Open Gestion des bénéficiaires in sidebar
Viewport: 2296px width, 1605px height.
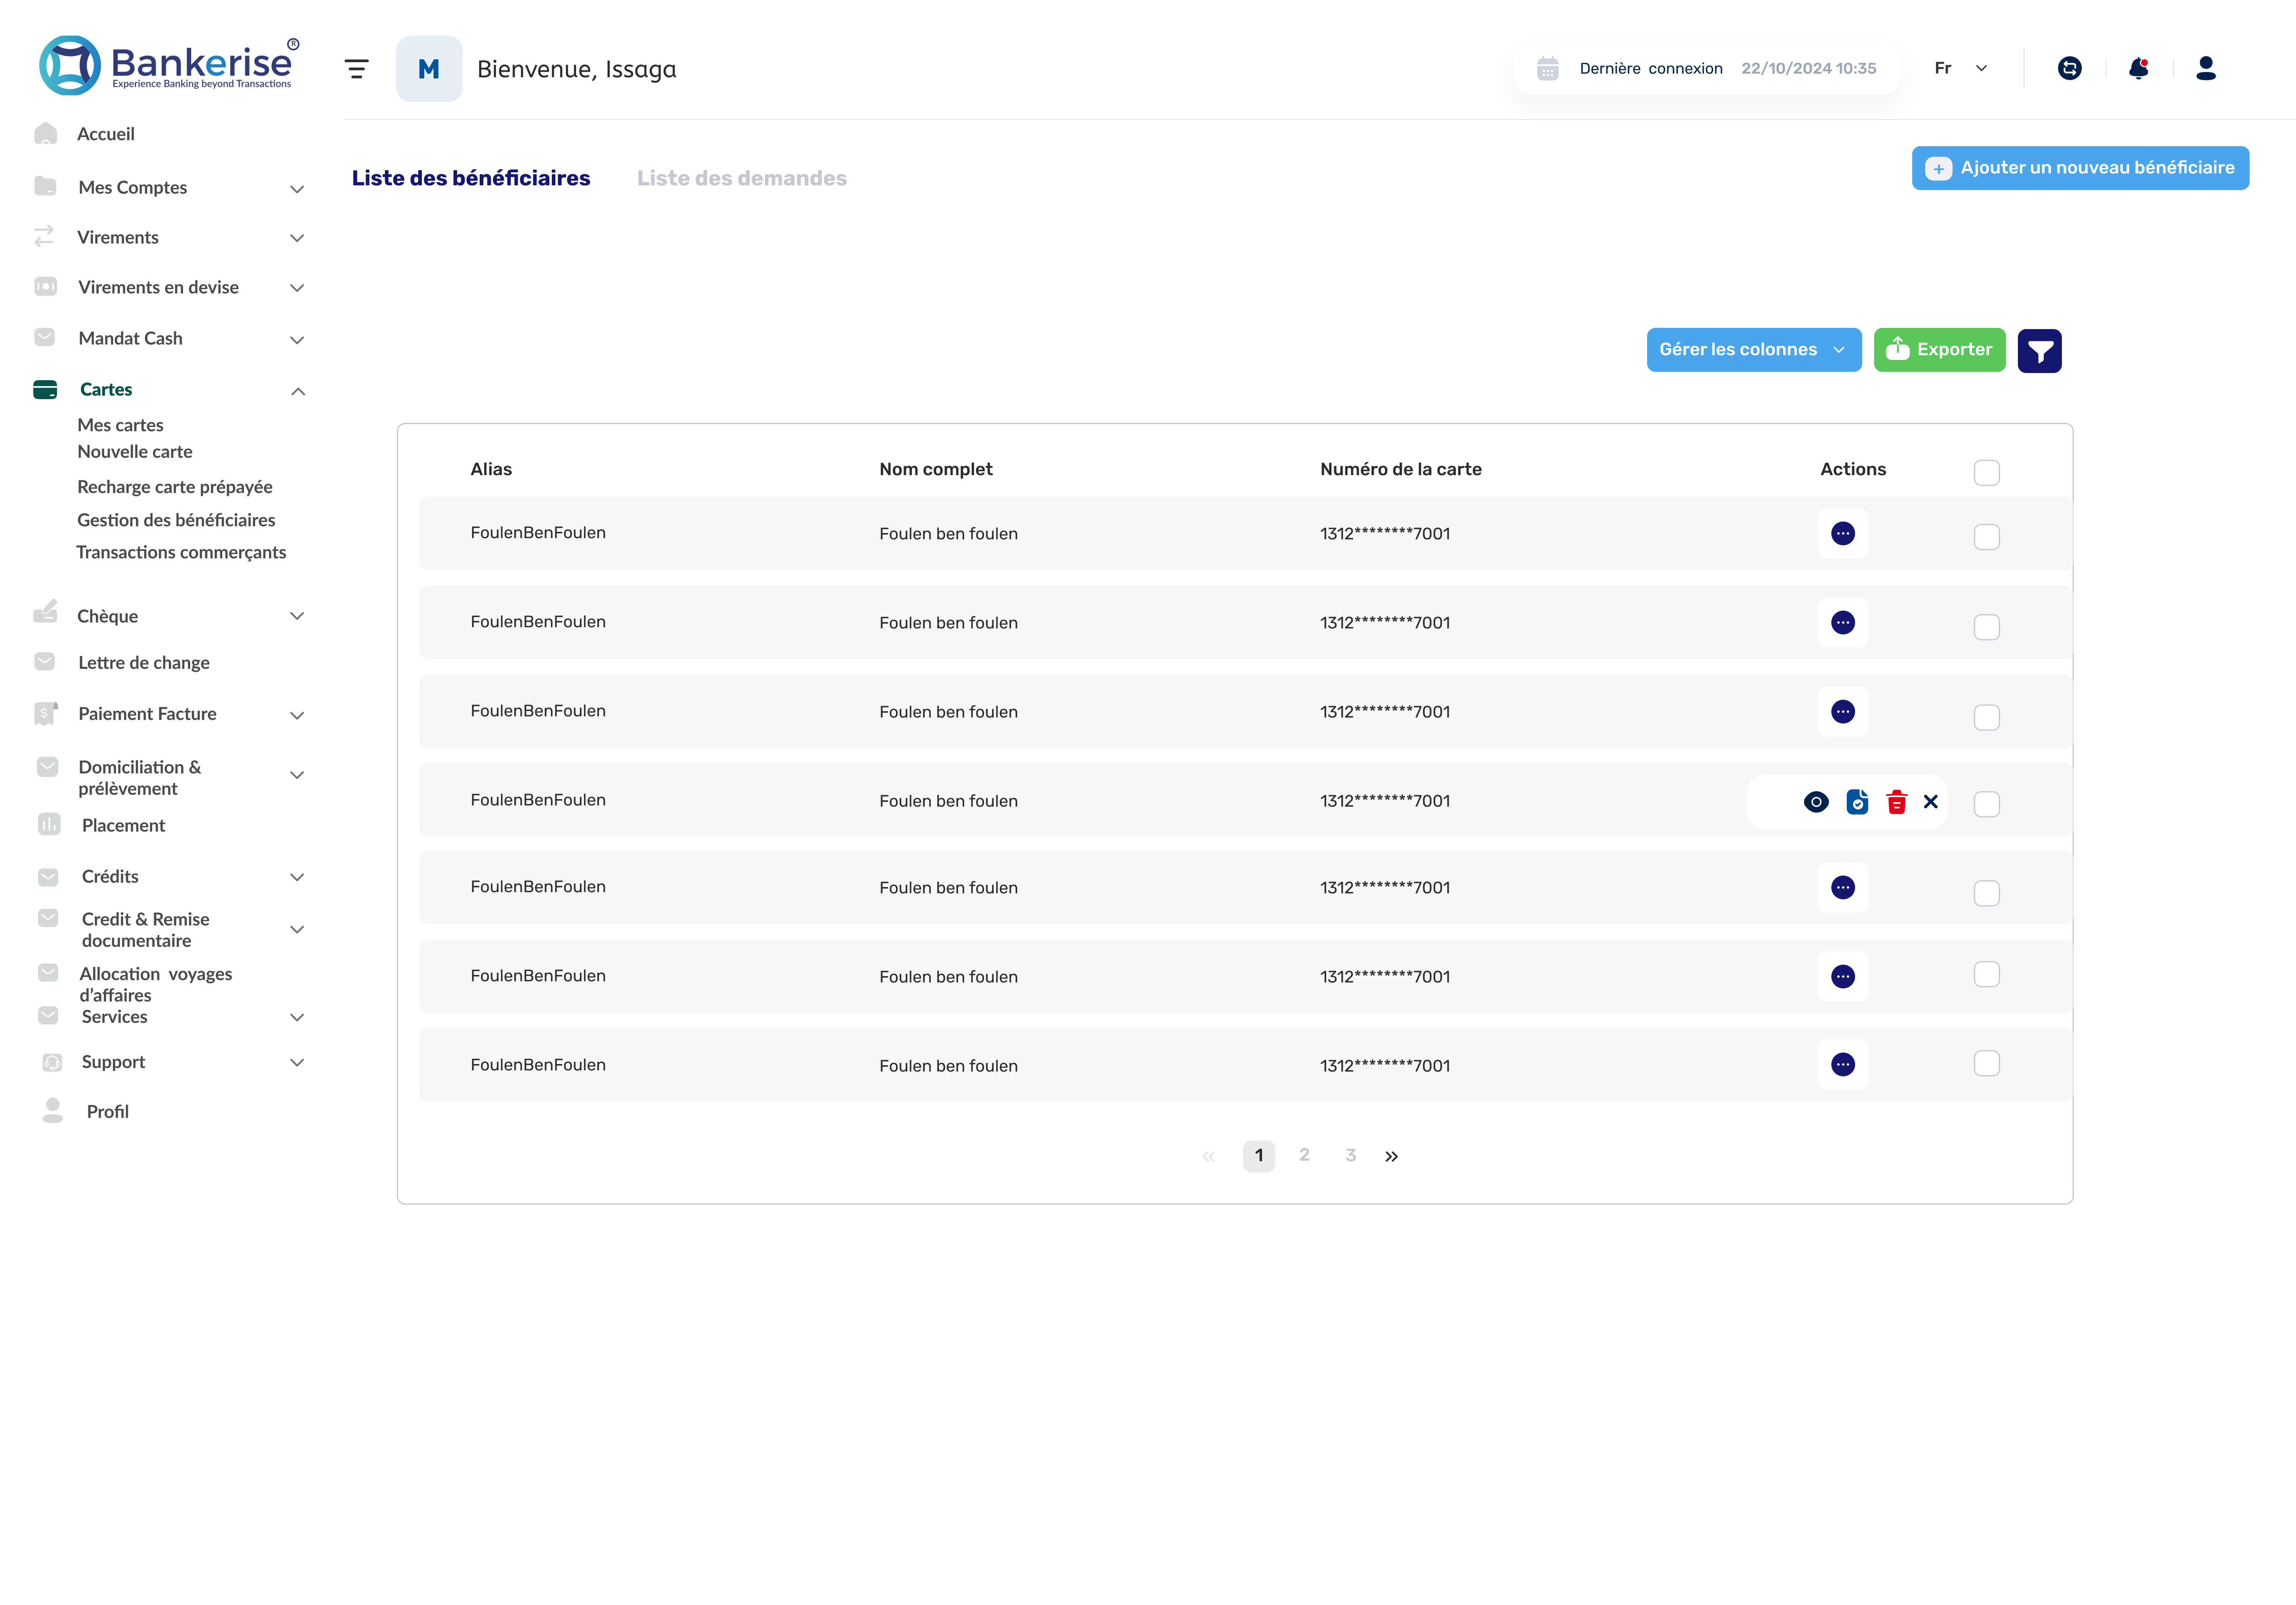(176, 520)
